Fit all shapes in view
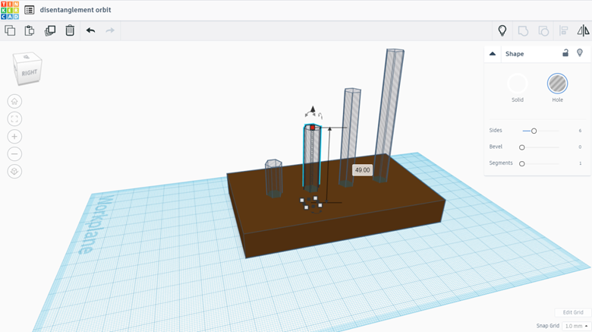 coord(14,119)
